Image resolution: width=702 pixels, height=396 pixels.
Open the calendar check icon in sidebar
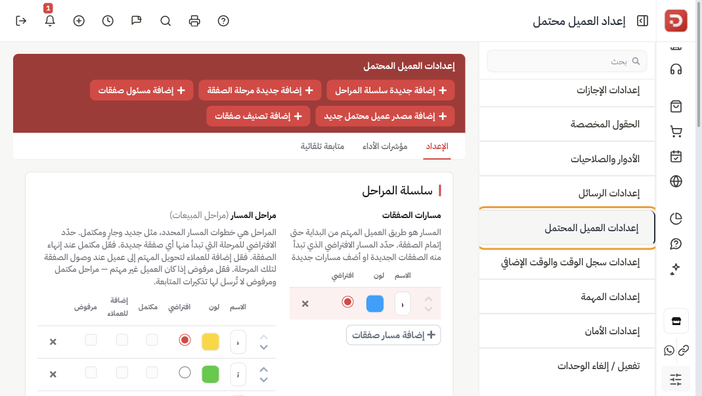click(676, 156)
